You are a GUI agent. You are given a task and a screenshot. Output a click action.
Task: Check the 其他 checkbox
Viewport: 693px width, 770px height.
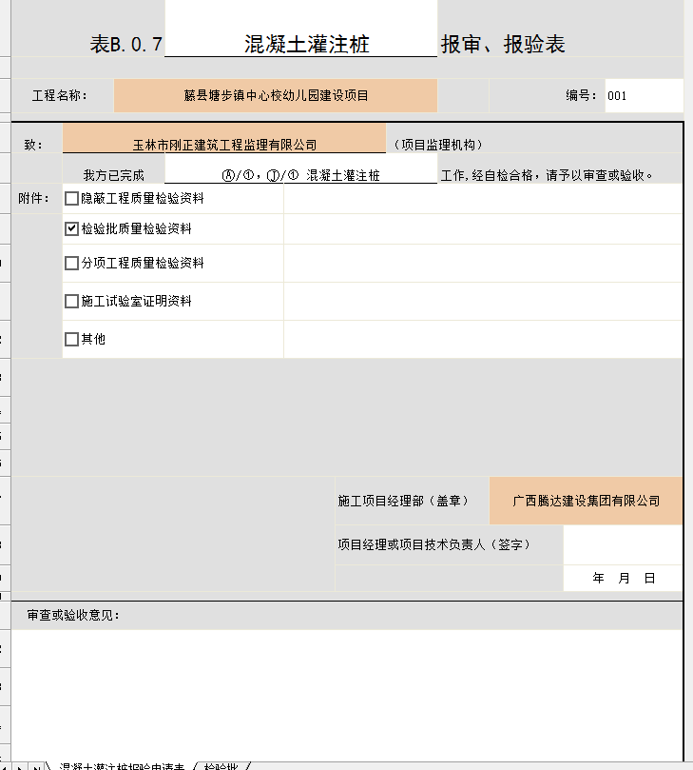(x=71, y=339)
